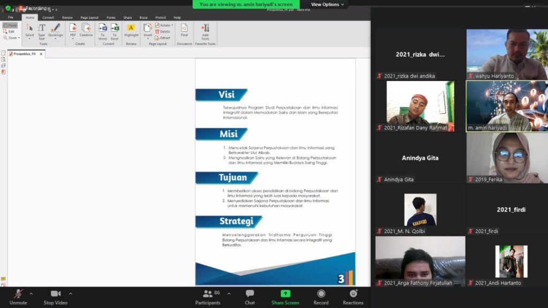This screenshot has width=548, height=308.
Task: Open the File menu
Action: (10, 18)
